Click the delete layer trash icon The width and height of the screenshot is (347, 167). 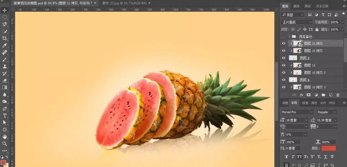[x=338, y=95]
